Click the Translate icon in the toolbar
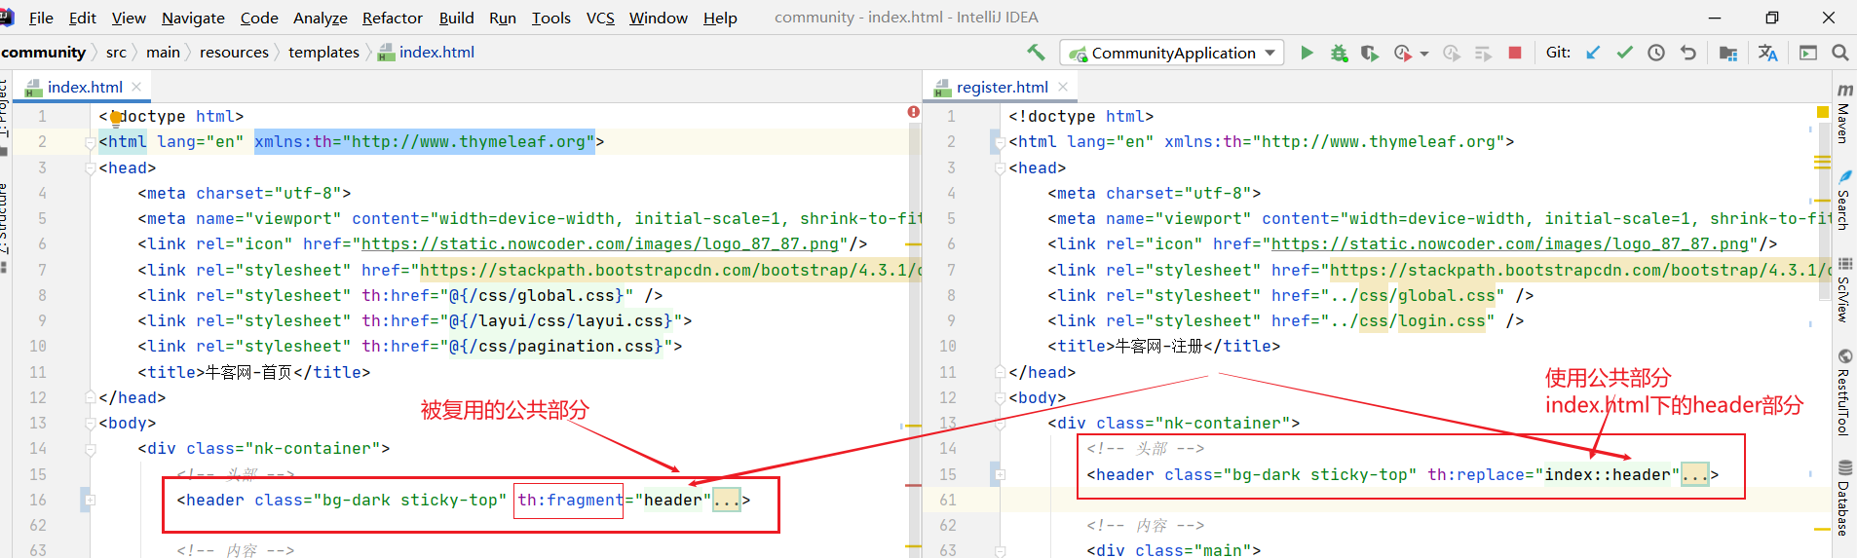This screenshot has width=1857, height=558. (x=1768, y=53)
